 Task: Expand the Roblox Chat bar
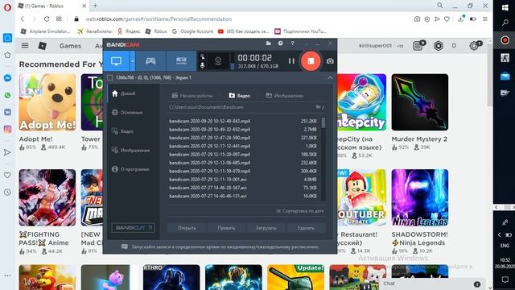[x=433, y=284]
